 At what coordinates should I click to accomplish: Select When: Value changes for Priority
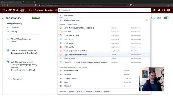coord(21,40)
